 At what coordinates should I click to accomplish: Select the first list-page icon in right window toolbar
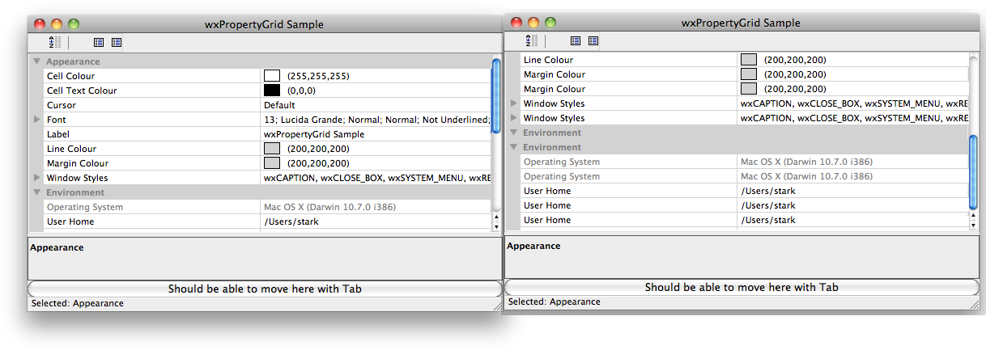tap(576, 40)
